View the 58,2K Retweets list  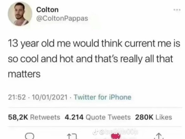(34, 117)
